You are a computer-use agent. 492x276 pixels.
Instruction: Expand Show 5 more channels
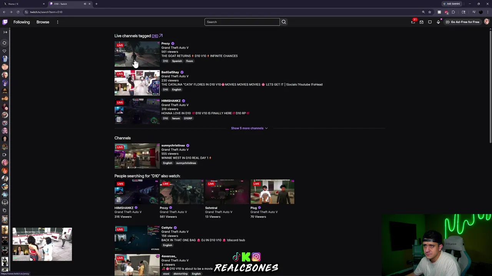(x=249, y=128)
